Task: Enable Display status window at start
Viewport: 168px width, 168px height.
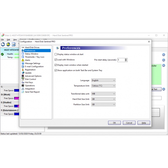Action: pos(56,54)
